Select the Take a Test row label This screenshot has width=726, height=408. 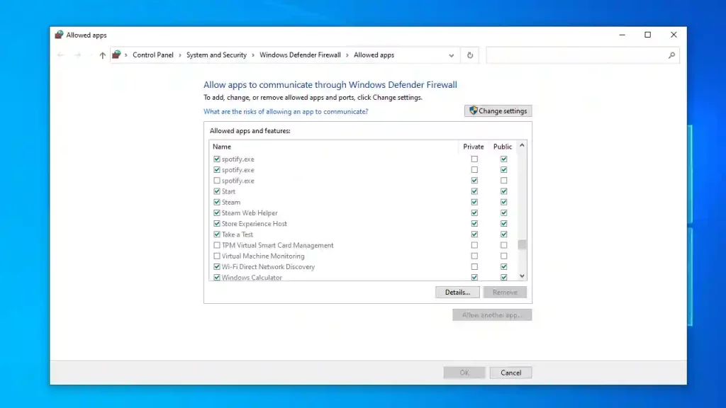pyautogui.click(x=237, y=234)
